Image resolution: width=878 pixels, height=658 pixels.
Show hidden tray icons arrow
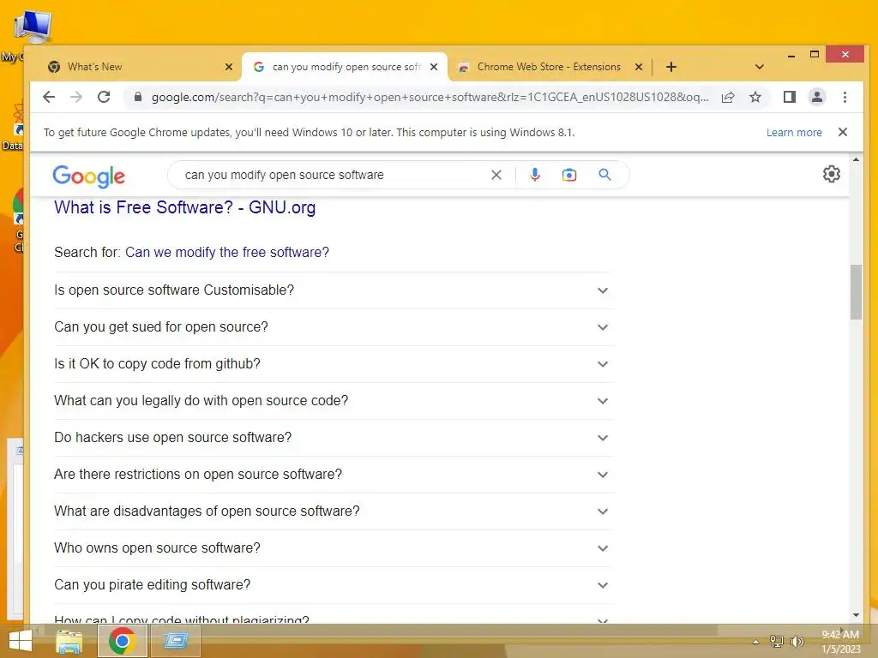click(755, 642)
